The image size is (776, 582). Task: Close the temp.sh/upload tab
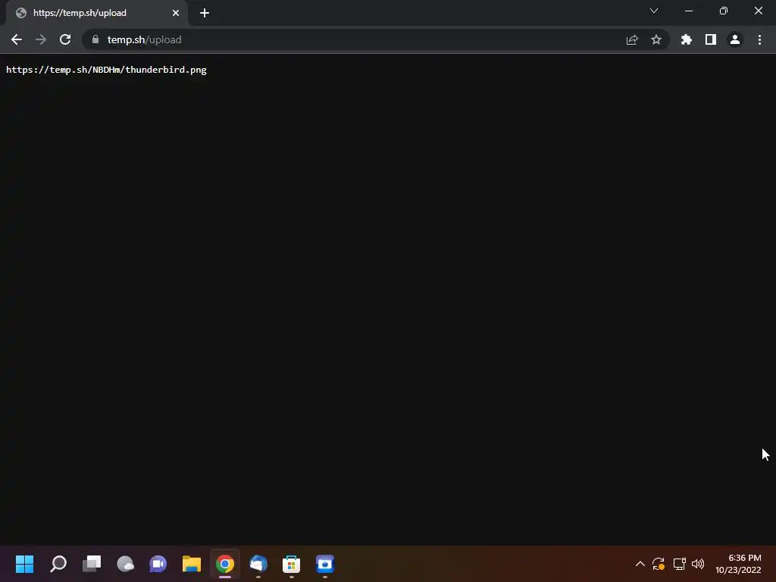(176, 13)
